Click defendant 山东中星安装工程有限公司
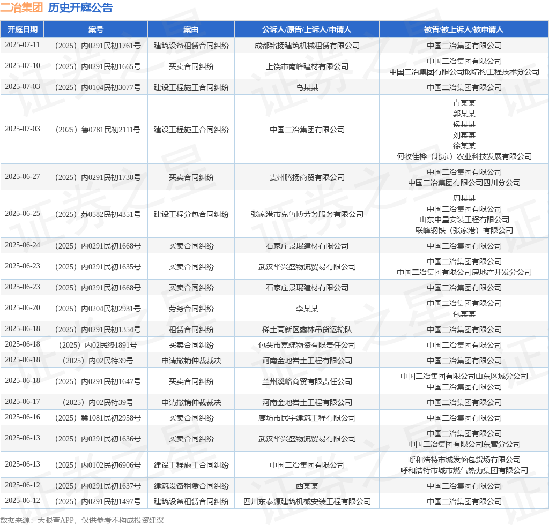Image resolution: width=549 pixels, height=525 pixels. coord(464,220)
